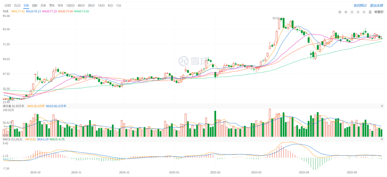Click the 2024-12 date axis label
The height and width of the screenshot is (177, 387).
pyautogui.click(x=124, y=172)
